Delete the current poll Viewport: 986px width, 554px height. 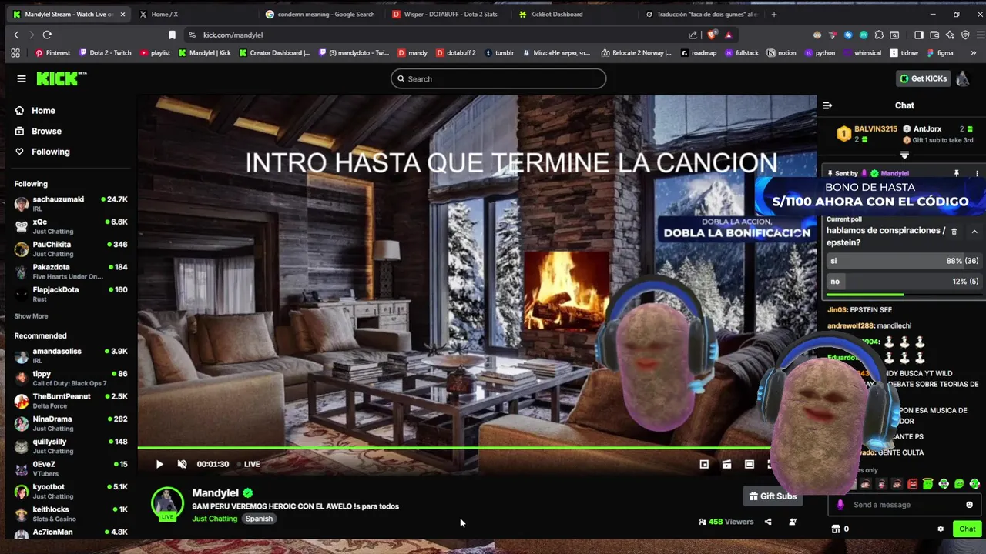point(954,231)
